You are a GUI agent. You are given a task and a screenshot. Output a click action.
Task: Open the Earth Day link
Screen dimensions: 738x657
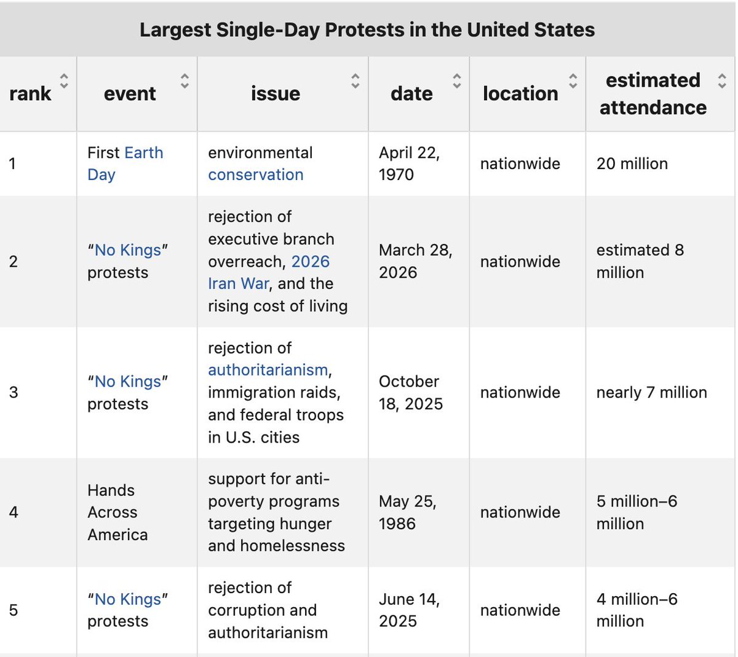125,163
